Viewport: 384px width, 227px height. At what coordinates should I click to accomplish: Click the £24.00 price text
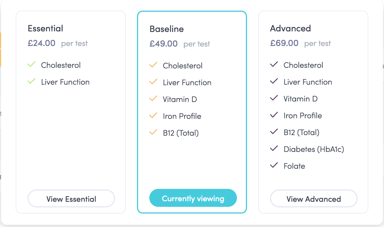click(x=42, y=43)
